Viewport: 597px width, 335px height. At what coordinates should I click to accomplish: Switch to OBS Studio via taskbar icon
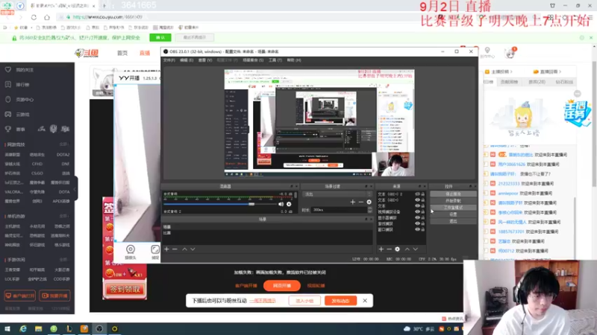pos(99,329)
